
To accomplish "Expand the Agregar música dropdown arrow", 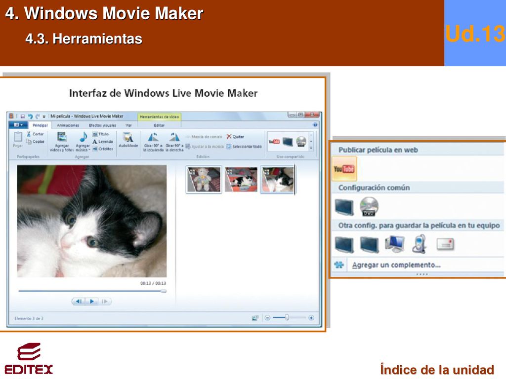I will tap(89, 150).
